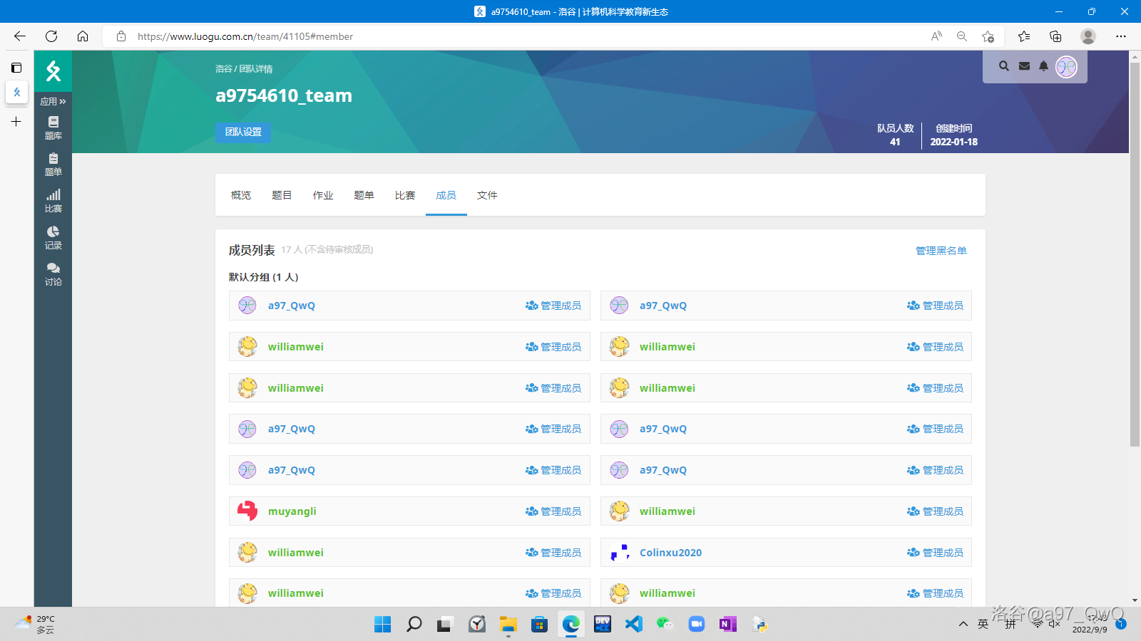Open the notifications bell icon
The image size is (1141, 641).
point(1044,66)
